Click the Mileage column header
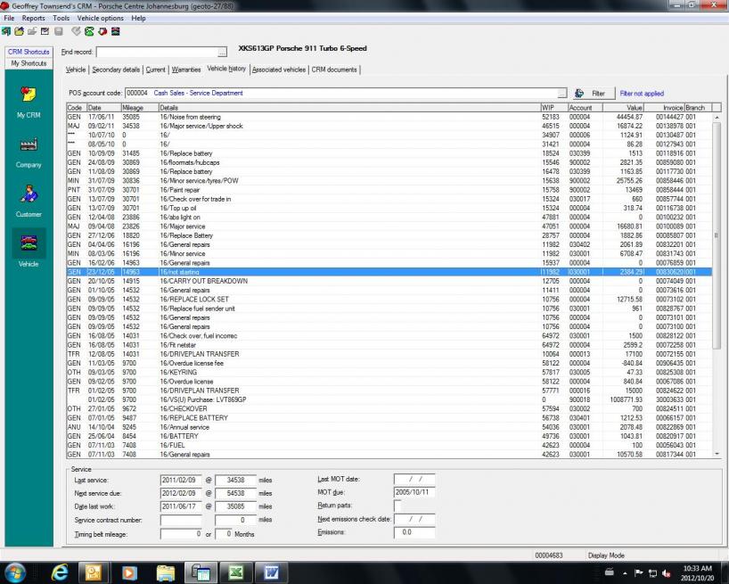 coord(133,107)
